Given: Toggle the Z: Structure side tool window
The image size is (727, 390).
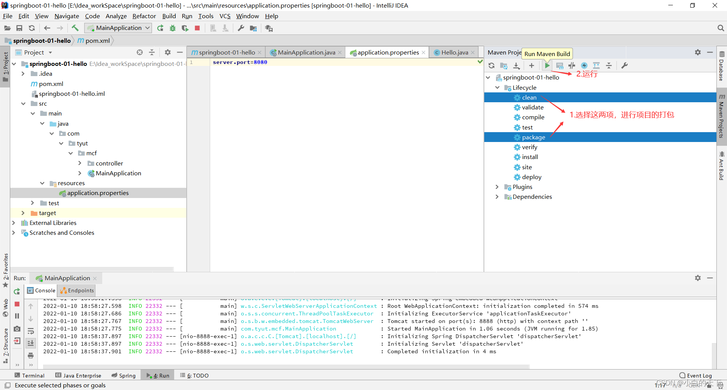Looking at the screenshot, I should [x=5, y=345].
